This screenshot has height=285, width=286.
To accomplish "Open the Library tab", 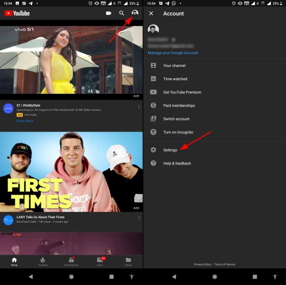I will tap(128, 262).
